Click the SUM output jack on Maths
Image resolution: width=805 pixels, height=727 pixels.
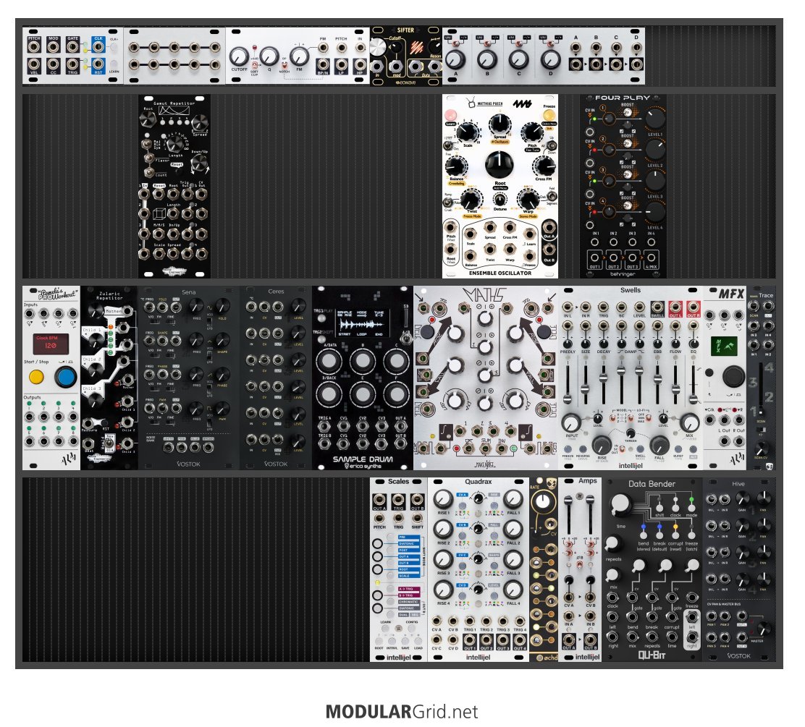pos(485,449)
